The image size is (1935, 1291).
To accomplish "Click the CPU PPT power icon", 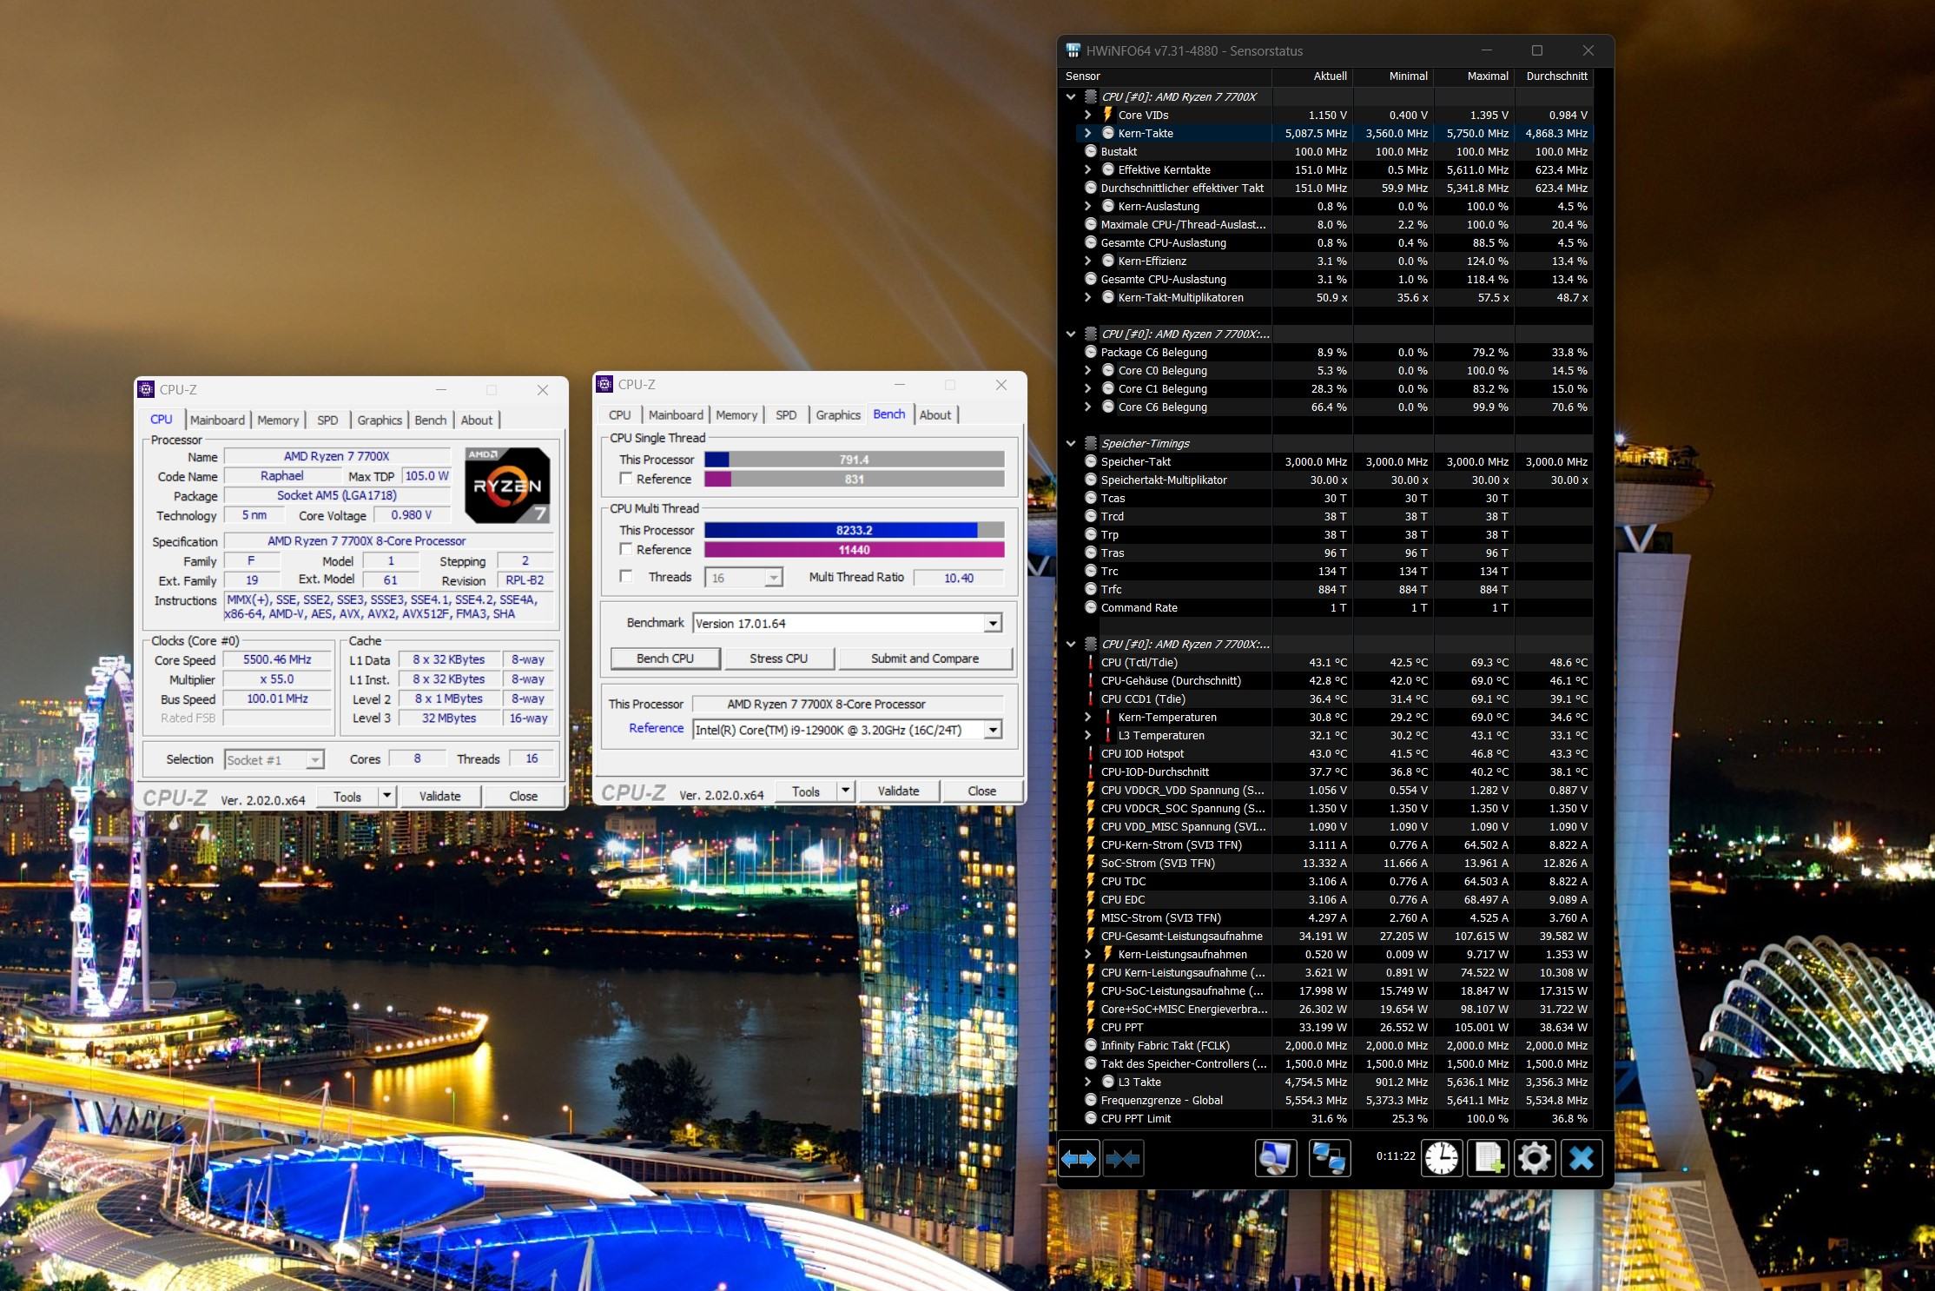I will tap(1091, 1027).
